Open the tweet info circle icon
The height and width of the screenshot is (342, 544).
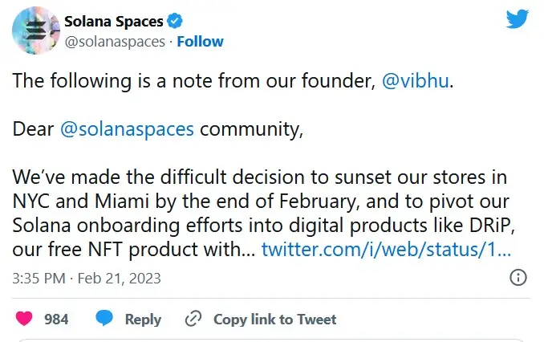click(x=518, y=278)
